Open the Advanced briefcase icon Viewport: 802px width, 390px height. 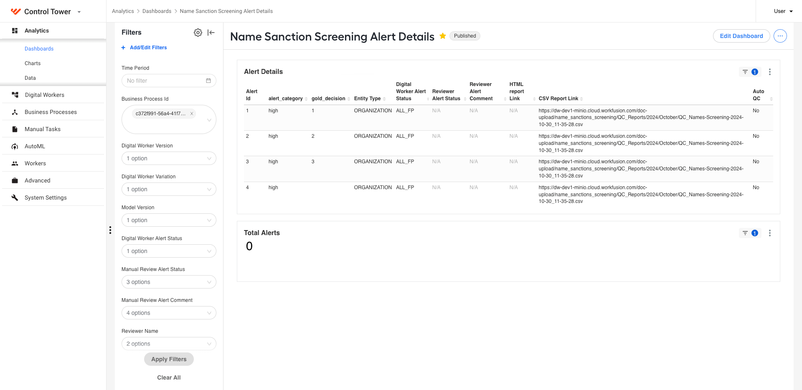(x=15, y=180)
